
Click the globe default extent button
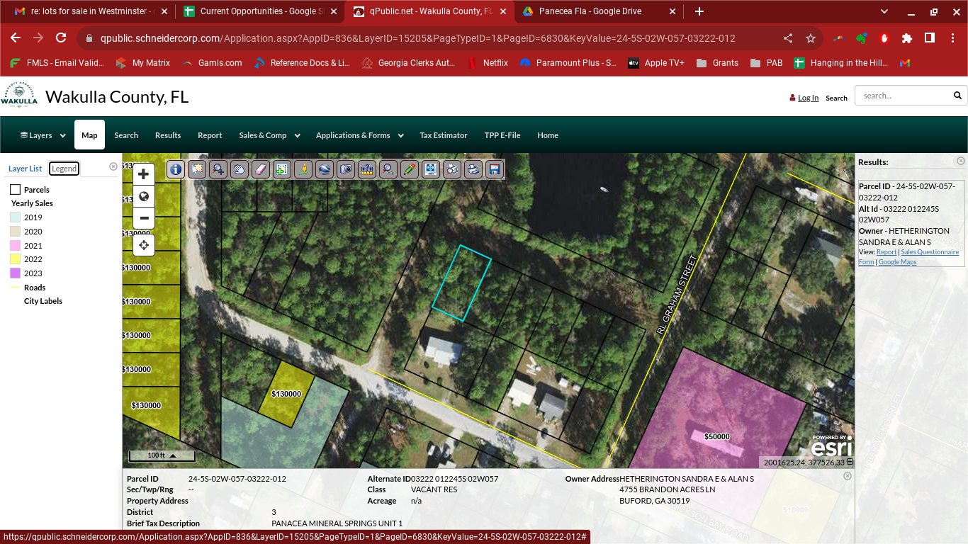pos(144,196)
